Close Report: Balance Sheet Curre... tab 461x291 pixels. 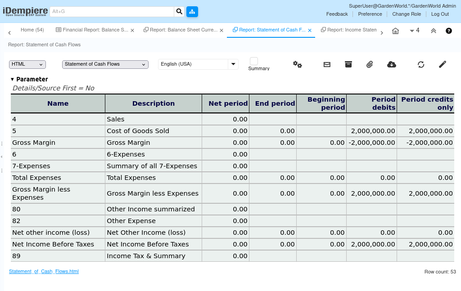[x=221, y=30]
